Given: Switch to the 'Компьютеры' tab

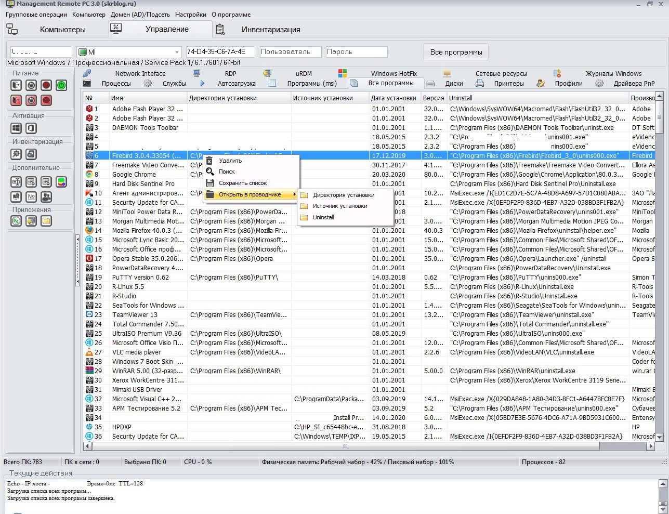Looking at the screenshot, I should tap(56, 30).
